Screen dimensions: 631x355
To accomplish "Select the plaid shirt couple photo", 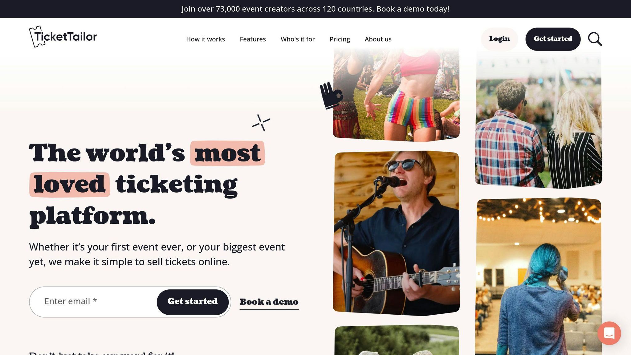I will pos(538,120).
